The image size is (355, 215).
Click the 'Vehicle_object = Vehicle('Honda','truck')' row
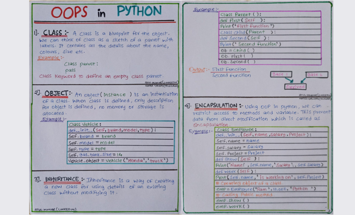121,161
